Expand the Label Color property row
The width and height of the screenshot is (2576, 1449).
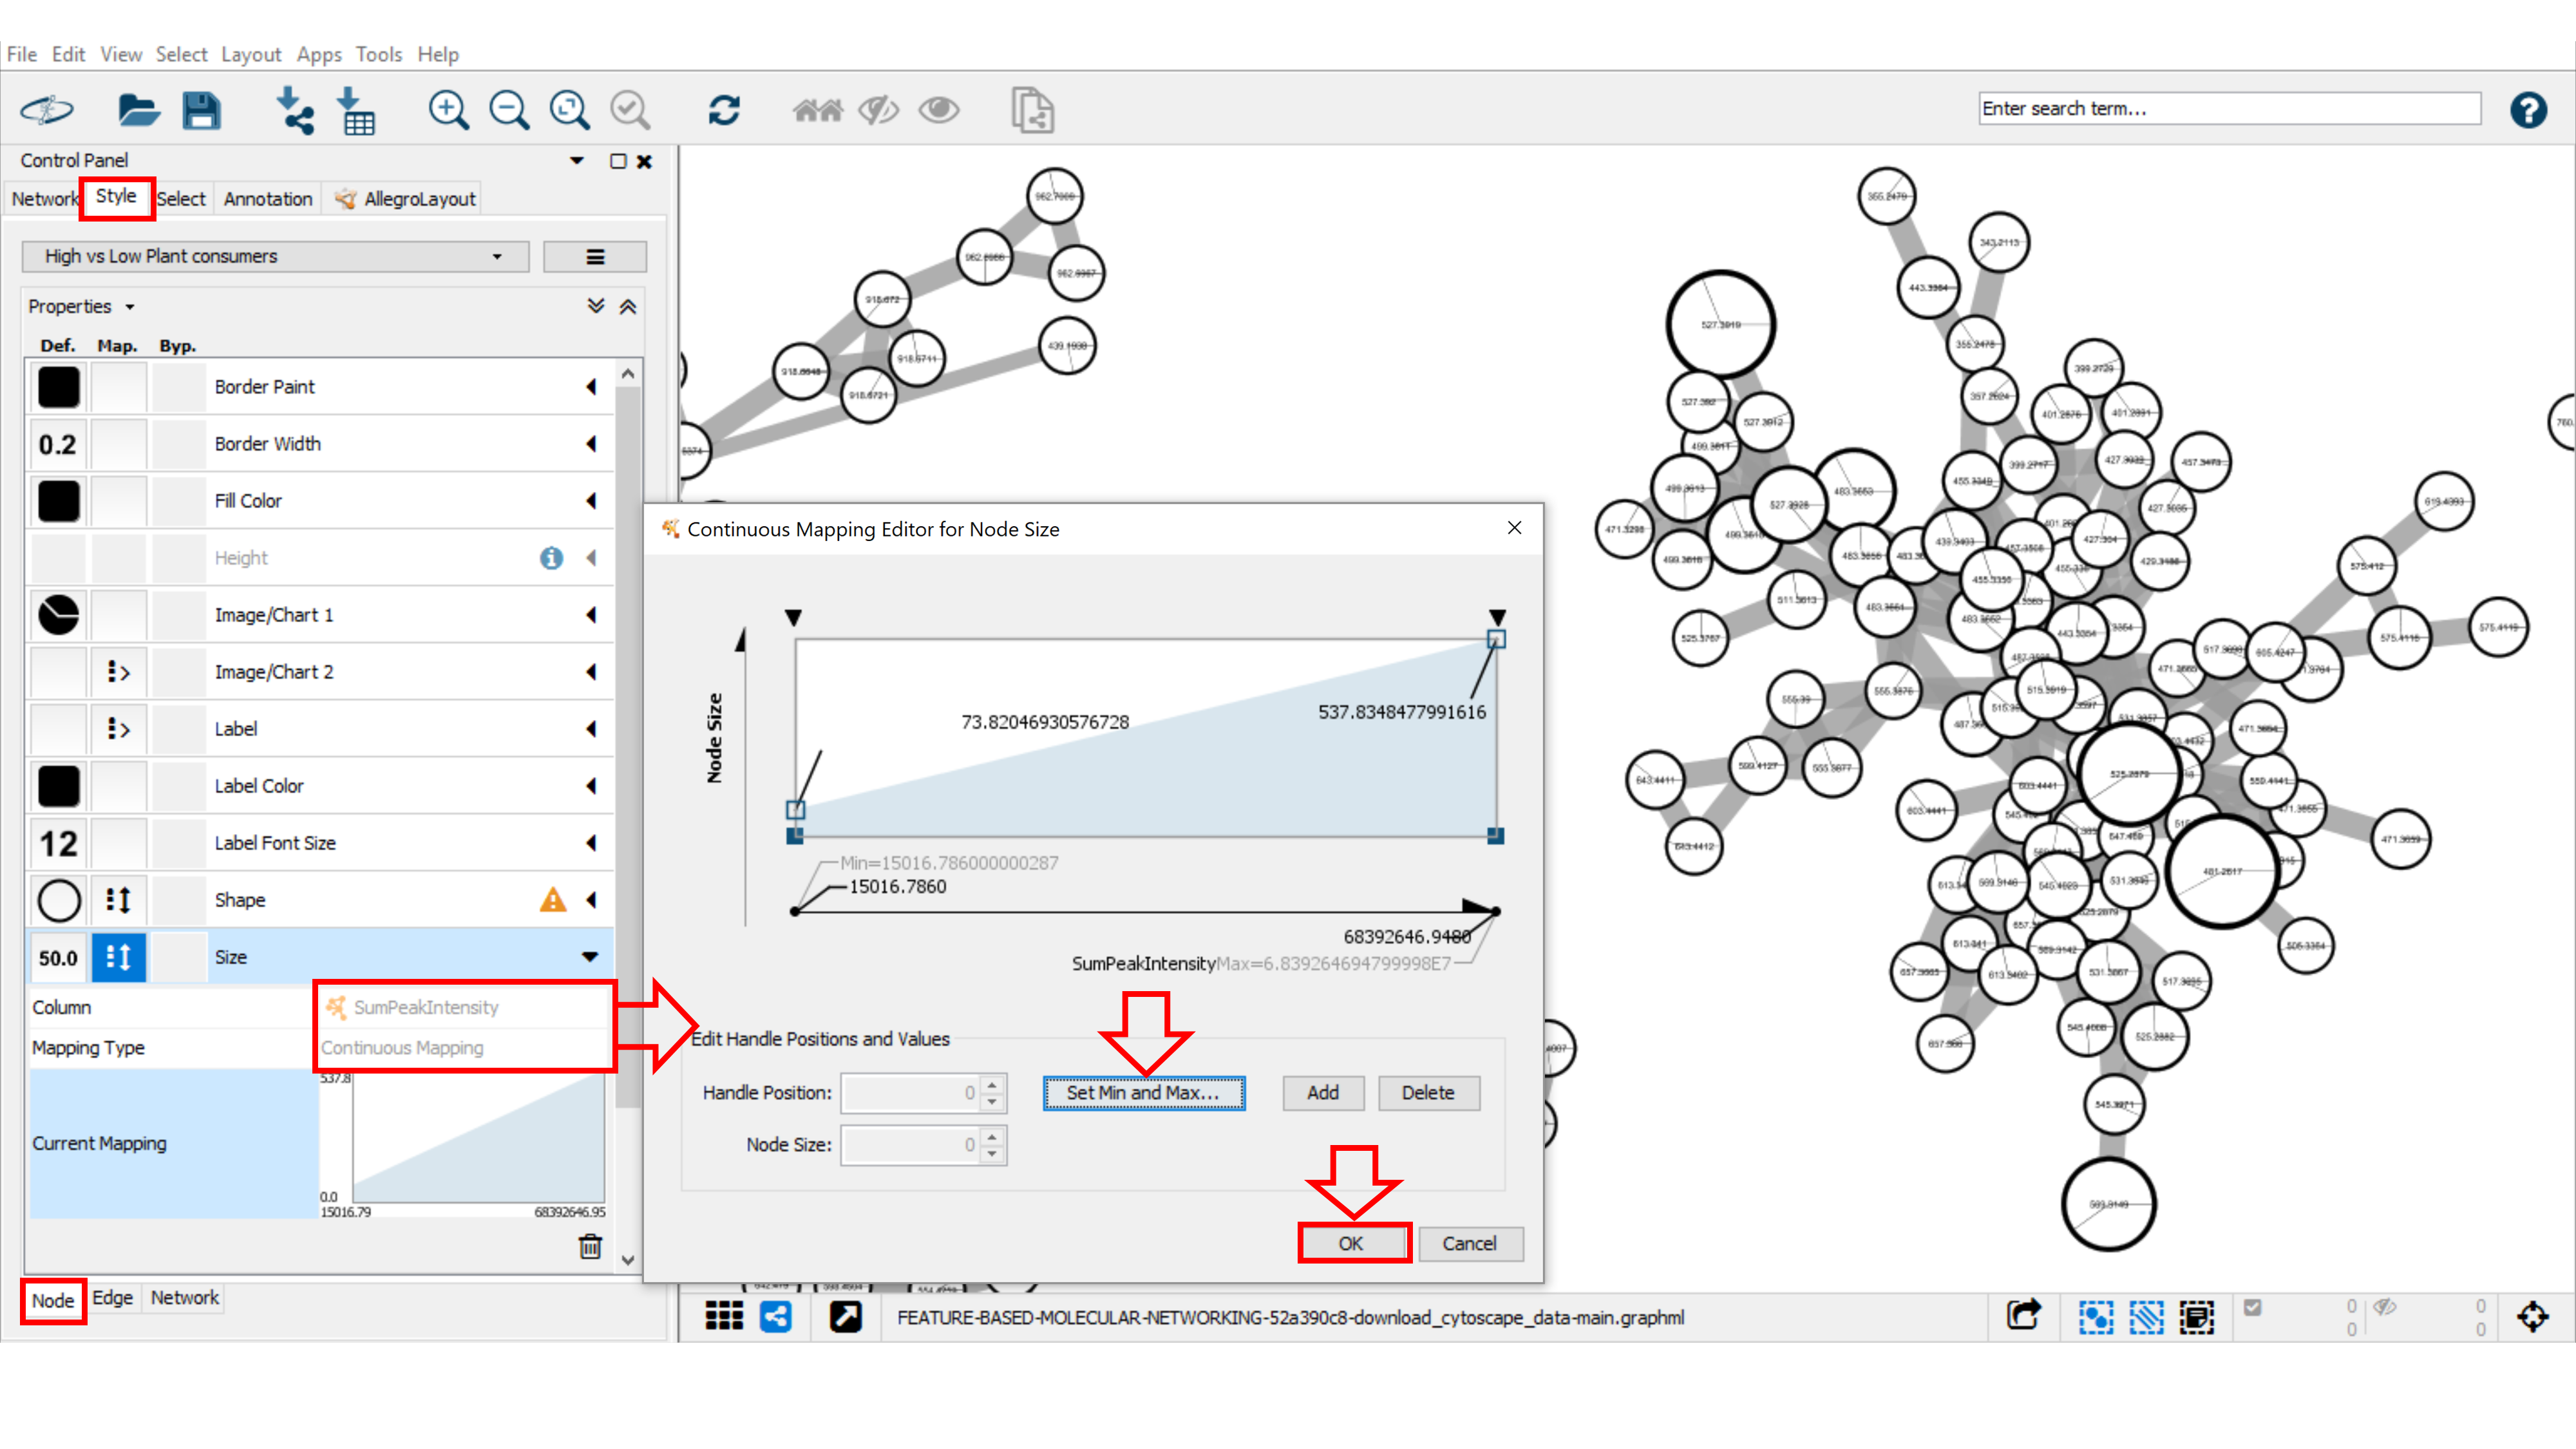[x=591, y=786]
